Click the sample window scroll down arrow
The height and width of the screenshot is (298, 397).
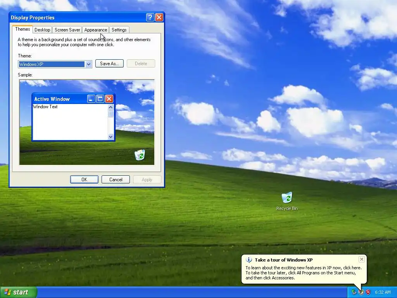[x=110, y=137]
